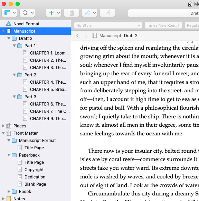199x201 pixels.
Task: Select the Draft 2 folder
Action: [x=26, y=39]
